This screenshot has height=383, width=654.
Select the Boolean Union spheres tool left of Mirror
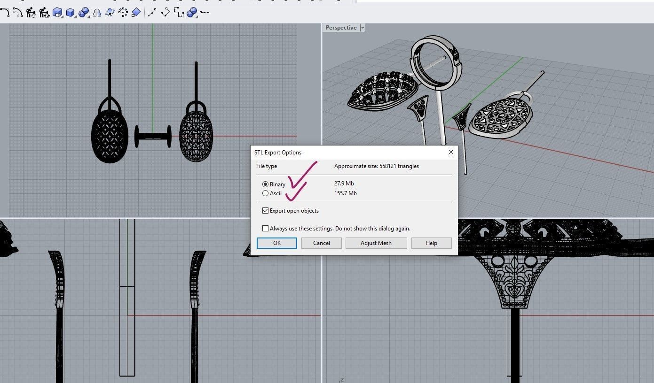click(84, 12)
